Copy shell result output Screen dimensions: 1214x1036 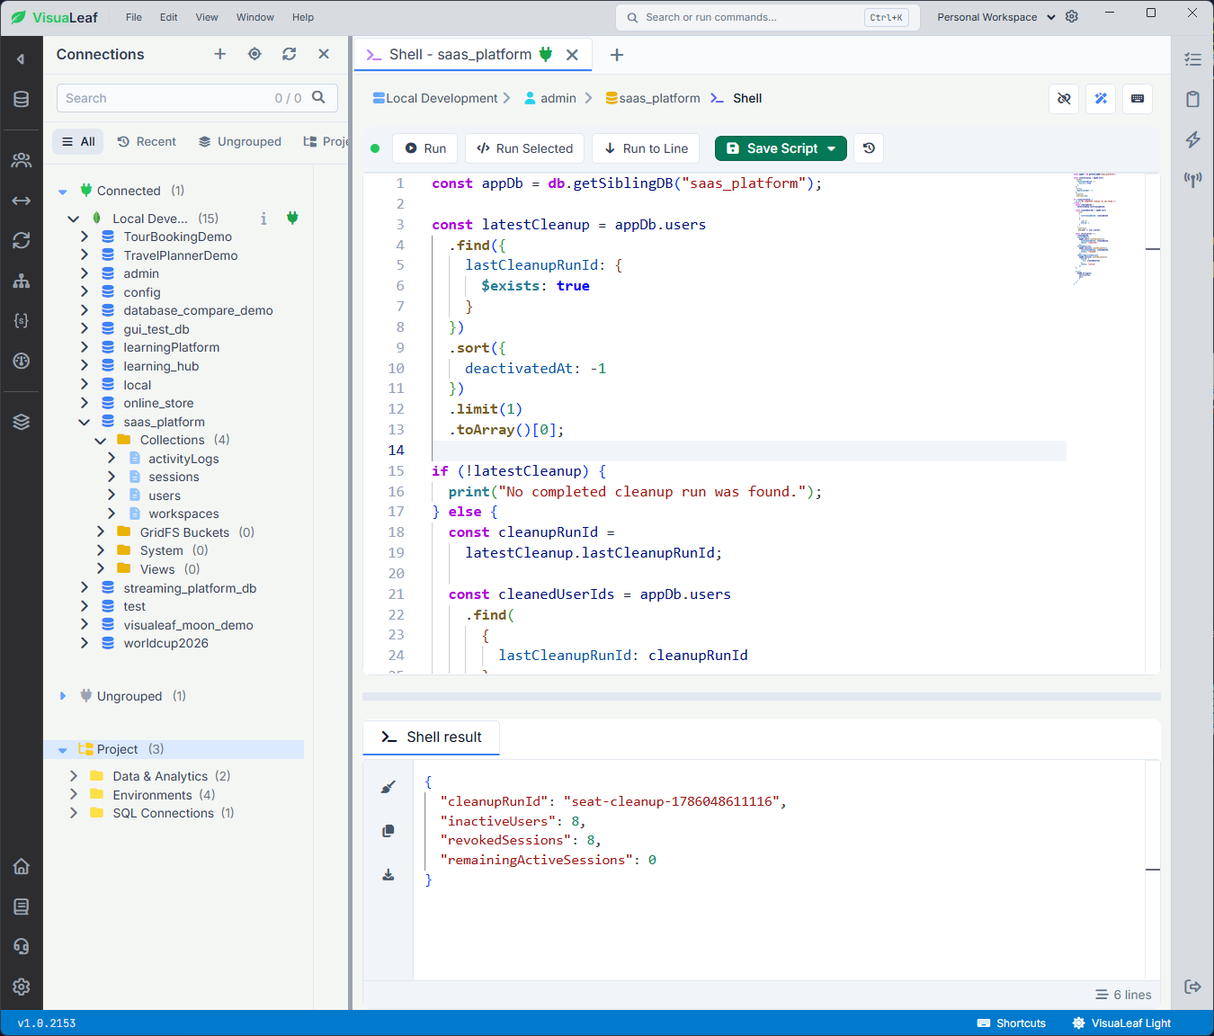[388, 830]
